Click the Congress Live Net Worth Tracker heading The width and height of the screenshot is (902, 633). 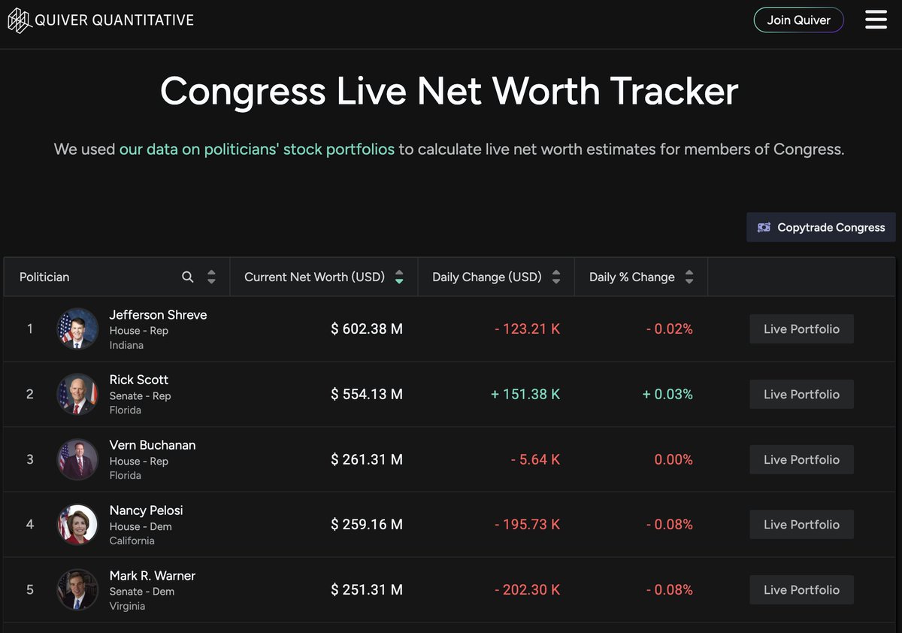click(449, 91)
